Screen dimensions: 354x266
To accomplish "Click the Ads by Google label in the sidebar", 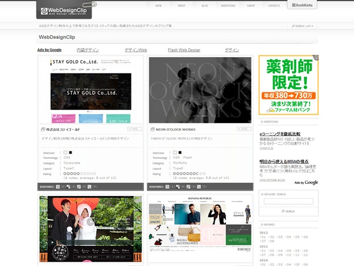I will click(306, 182).
